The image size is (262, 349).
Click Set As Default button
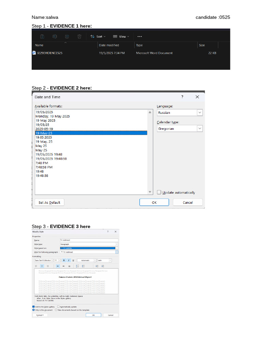point(49,202)
